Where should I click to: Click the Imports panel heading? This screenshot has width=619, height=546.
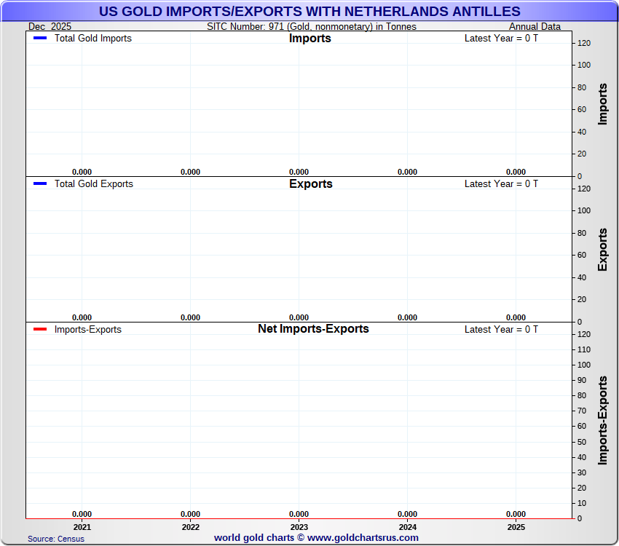point(309,39)
